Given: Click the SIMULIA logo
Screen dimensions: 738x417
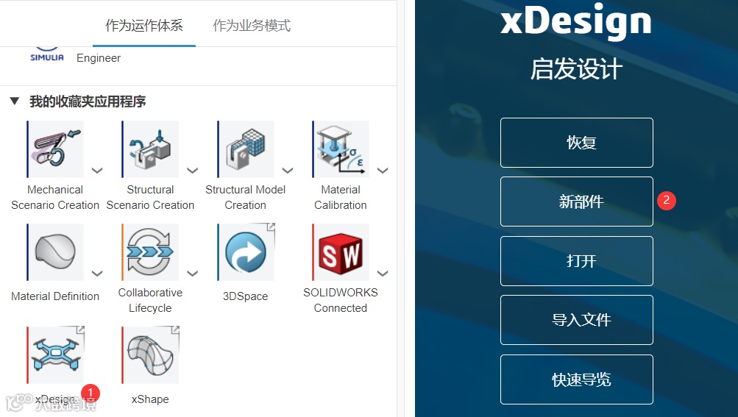Looking at the screenshot, I should pyautogui.click(x=46, y=54).
